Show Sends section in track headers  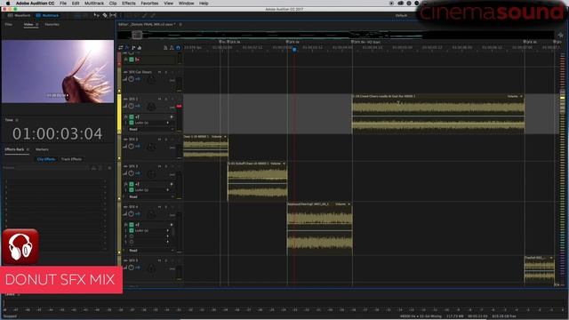pyautogui.click(x=133, y=47)
